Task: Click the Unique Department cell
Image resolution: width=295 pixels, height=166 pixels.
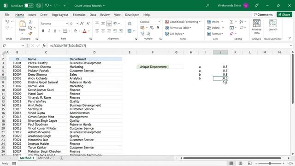Action: [153, 67]
